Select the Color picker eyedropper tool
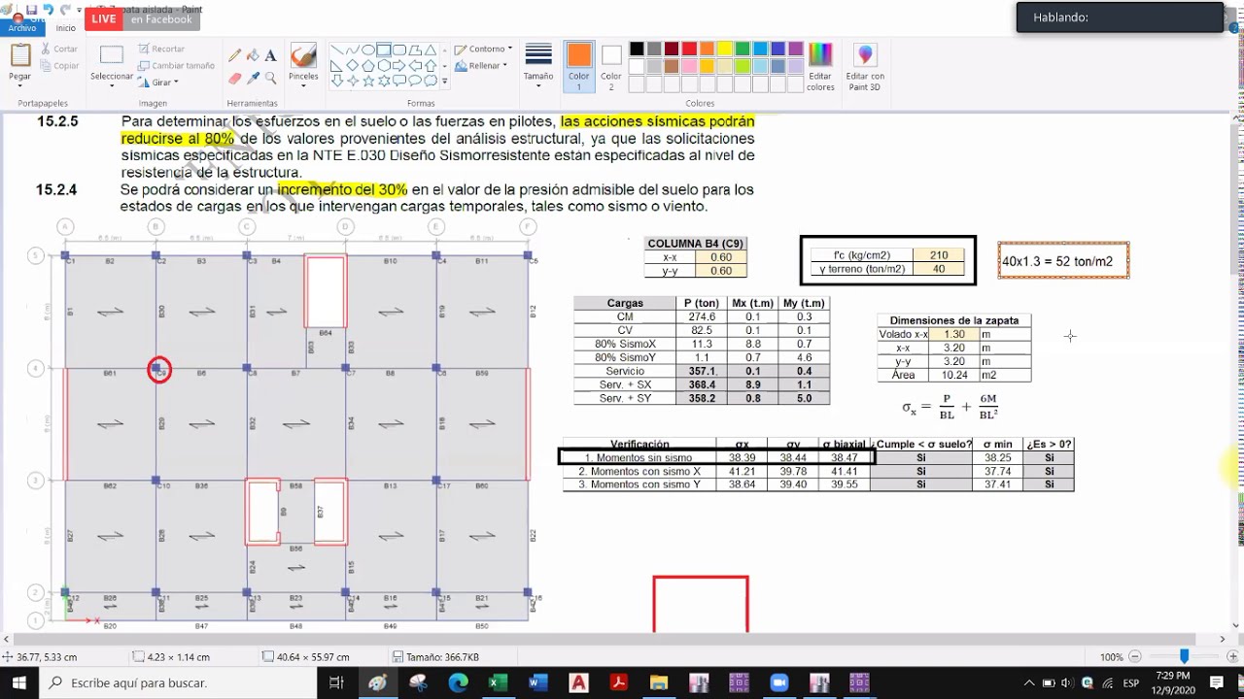 (253, 79)
